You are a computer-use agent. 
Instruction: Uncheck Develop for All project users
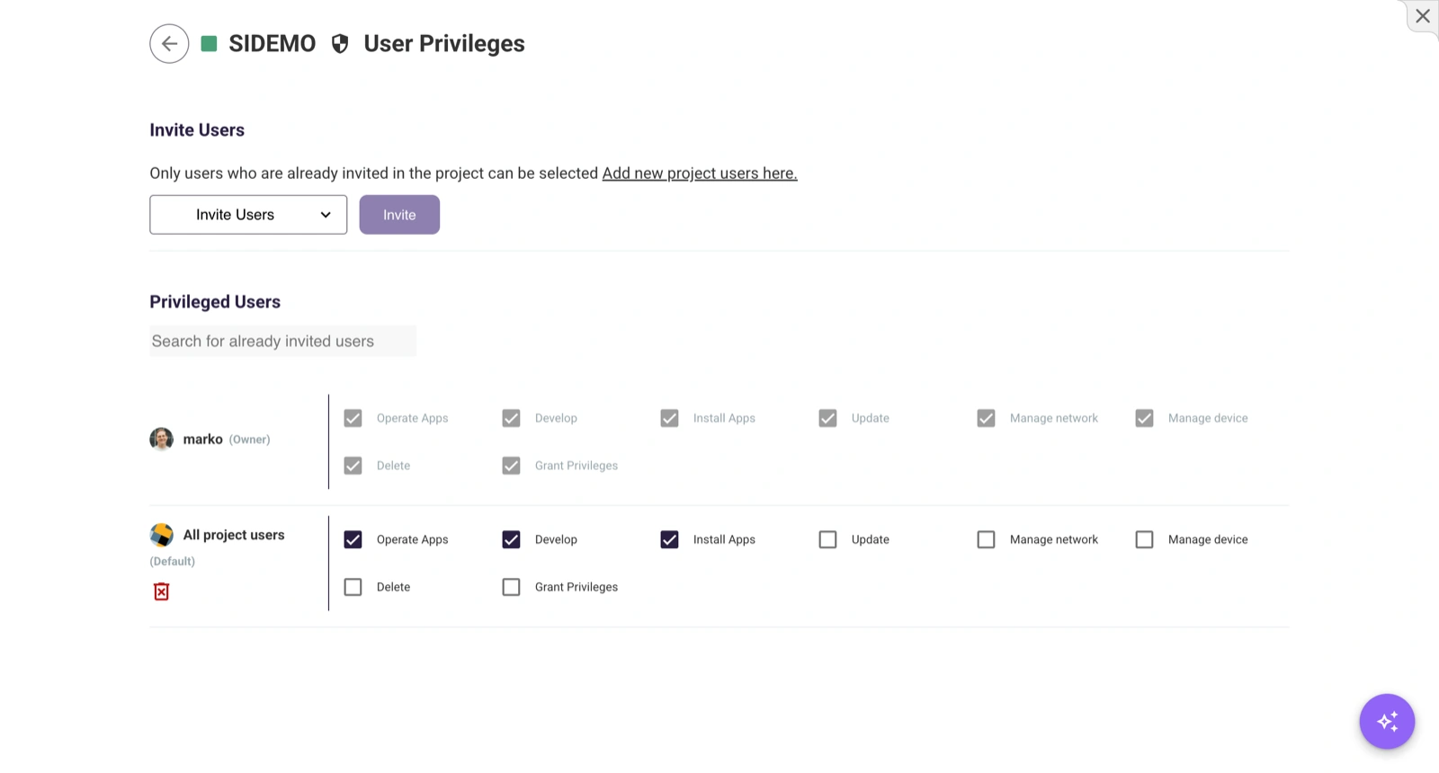tap(511, 539)
